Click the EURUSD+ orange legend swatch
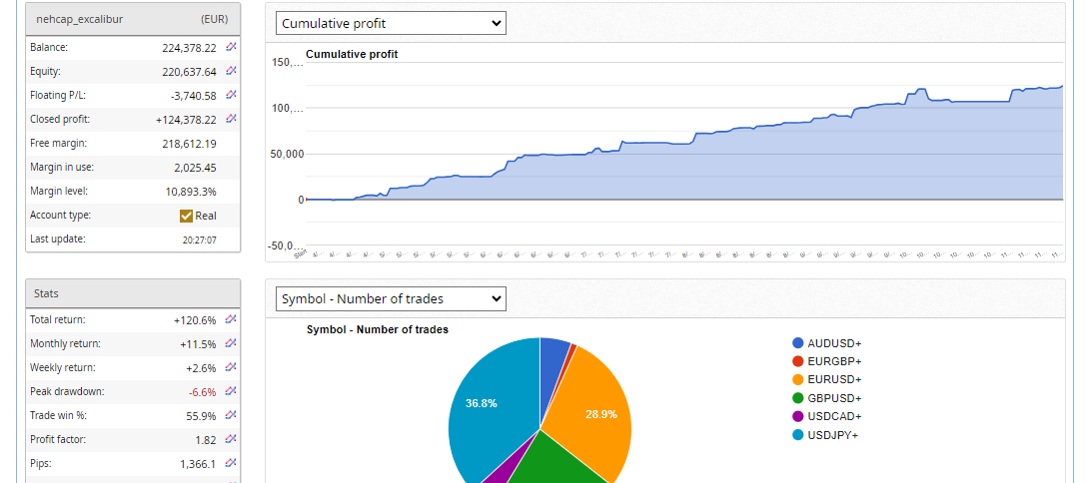 (798, 379)
